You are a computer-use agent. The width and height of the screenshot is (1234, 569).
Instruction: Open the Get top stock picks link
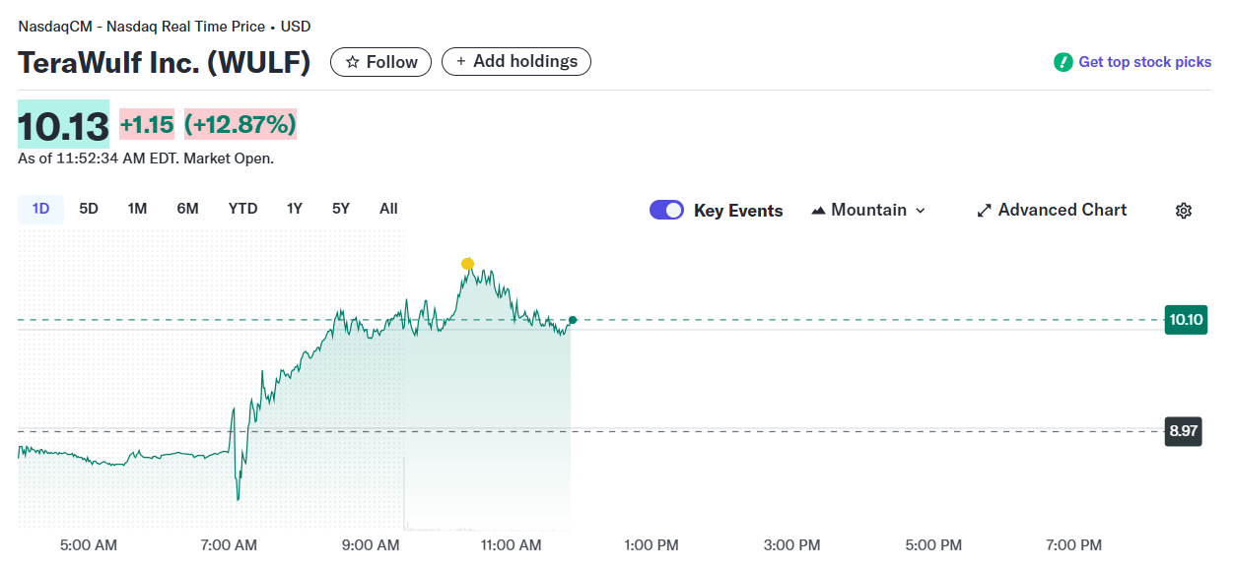point(1144,62)
